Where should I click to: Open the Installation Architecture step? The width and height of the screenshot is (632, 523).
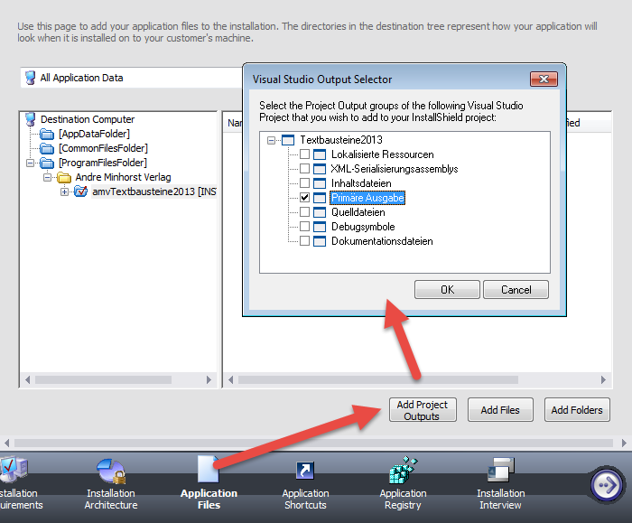point(111,485)
